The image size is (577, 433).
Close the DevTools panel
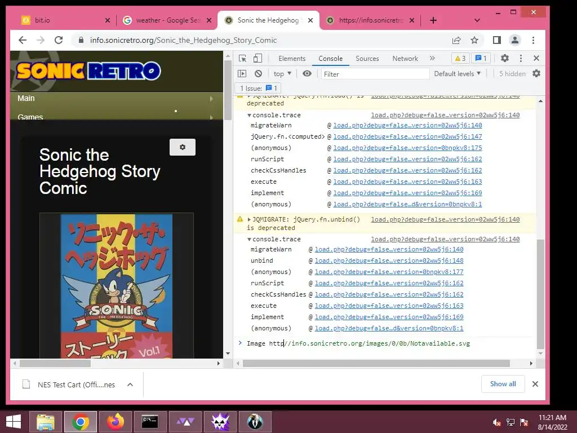pos(536,58)
